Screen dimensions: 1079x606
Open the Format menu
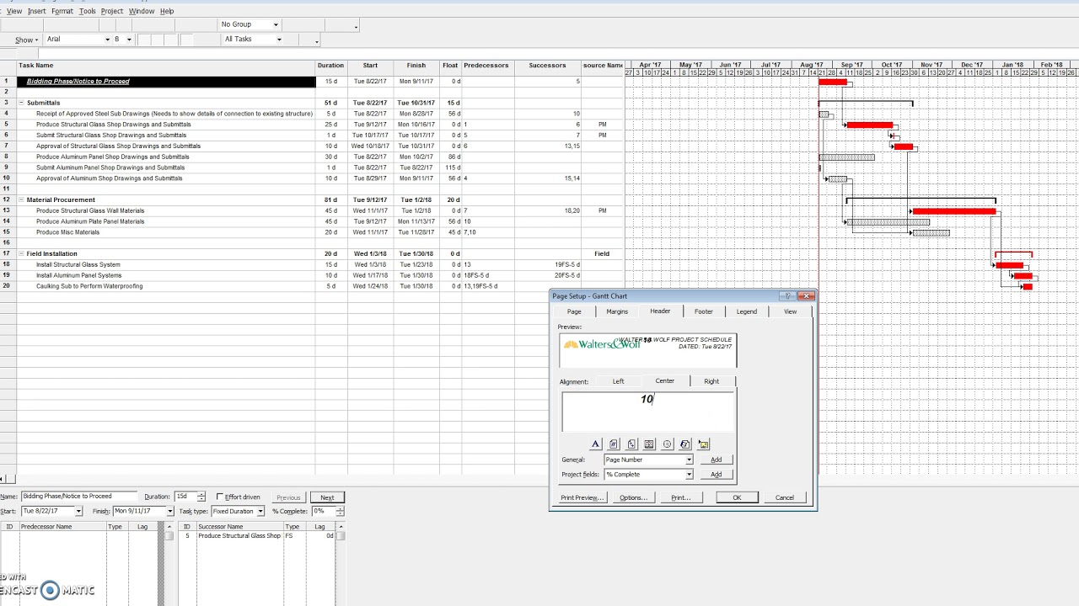[62, 11]
